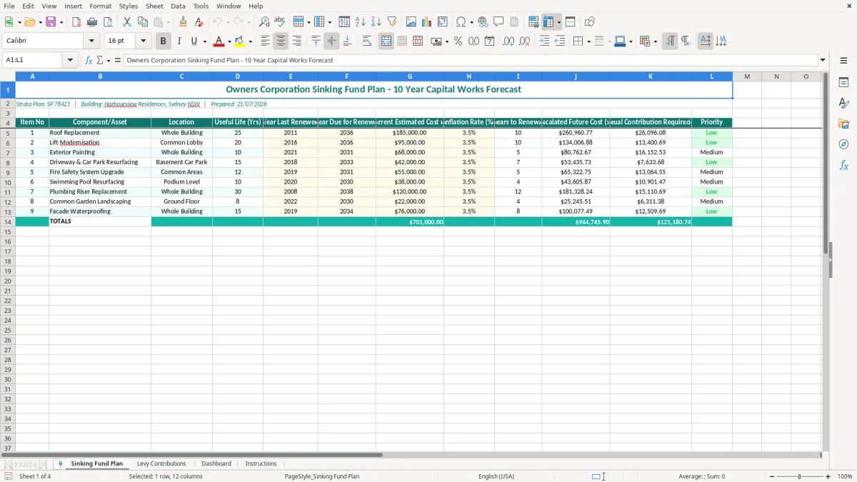Apply the yellow background highlight color

[x=240, y=41]
